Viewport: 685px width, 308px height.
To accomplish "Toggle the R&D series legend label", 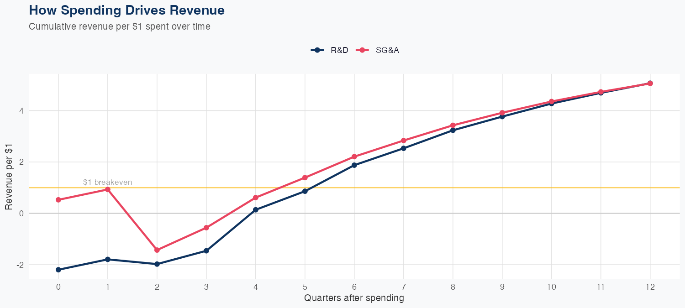I will click(339, 50).
